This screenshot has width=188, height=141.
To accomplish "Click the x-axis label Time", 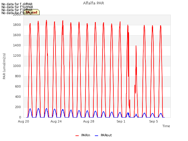I will [x=166, y=126].
